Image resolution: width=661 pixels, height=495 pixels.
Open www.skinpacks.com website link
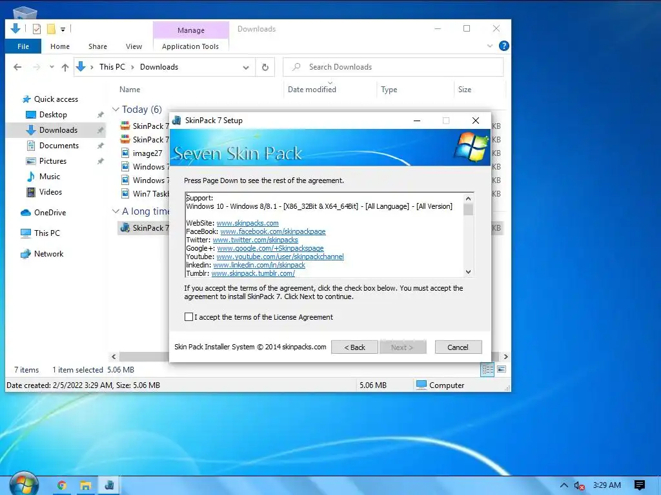(x=247, y=223)
